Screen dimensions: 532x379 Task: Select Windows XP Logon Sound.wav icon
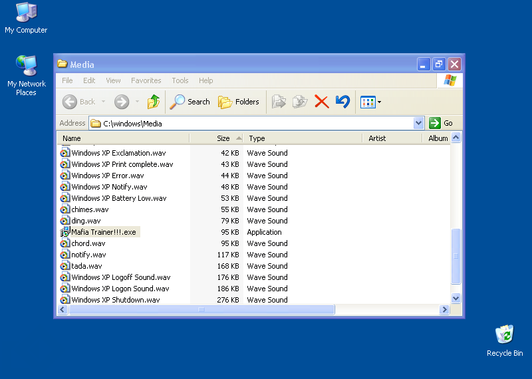pos(65,289)
